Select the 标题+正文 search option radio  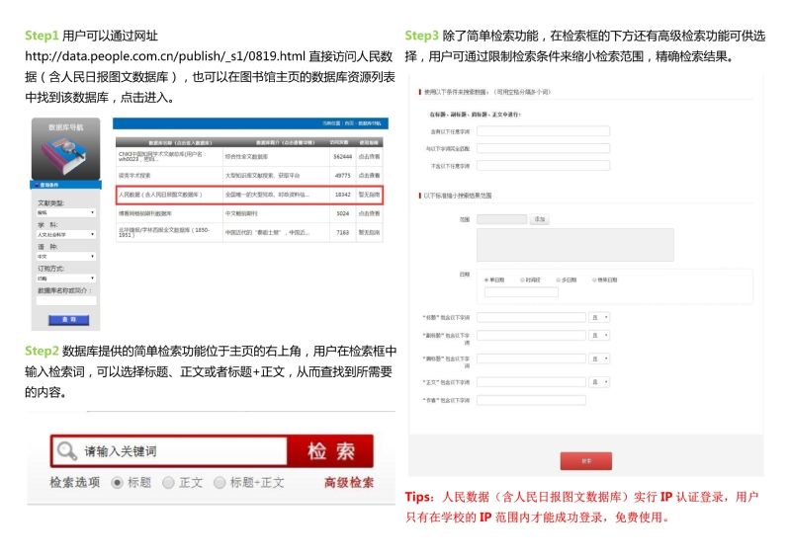[219, 483]
